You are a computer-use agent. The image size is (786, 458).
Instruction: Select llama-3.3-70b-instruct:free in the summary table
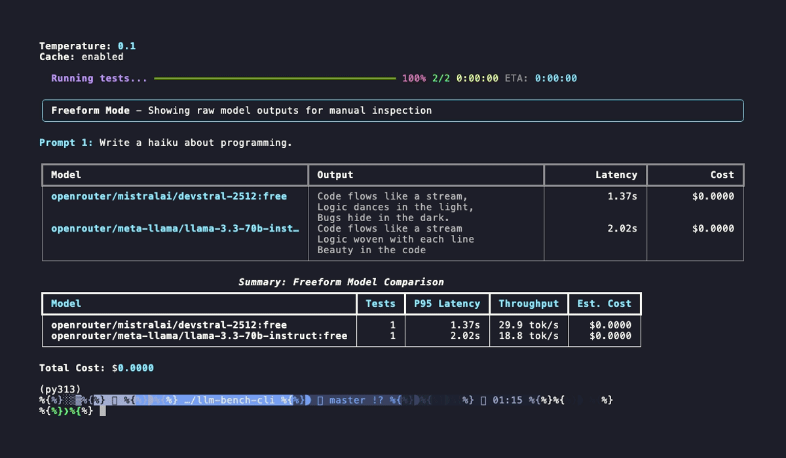point(199,336)
